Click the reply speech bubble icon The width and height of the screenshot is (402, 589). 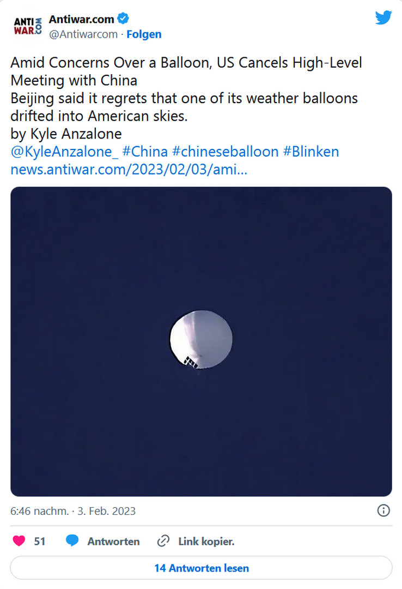pyautogui.click(x=72, y=541)
